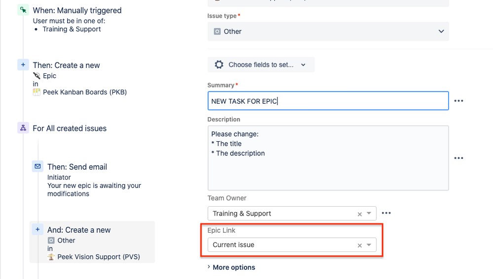Click the plus icon beside Create a new Epic
Screen dimensions: 493x279
pos(23,65)
